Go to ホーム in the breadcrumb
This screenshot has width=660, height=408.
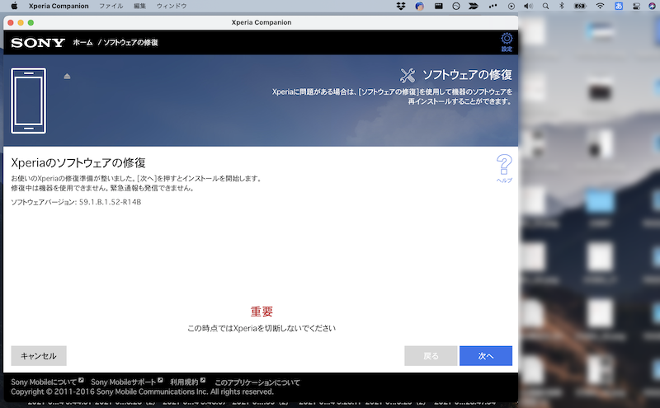[x=82, y=42]
